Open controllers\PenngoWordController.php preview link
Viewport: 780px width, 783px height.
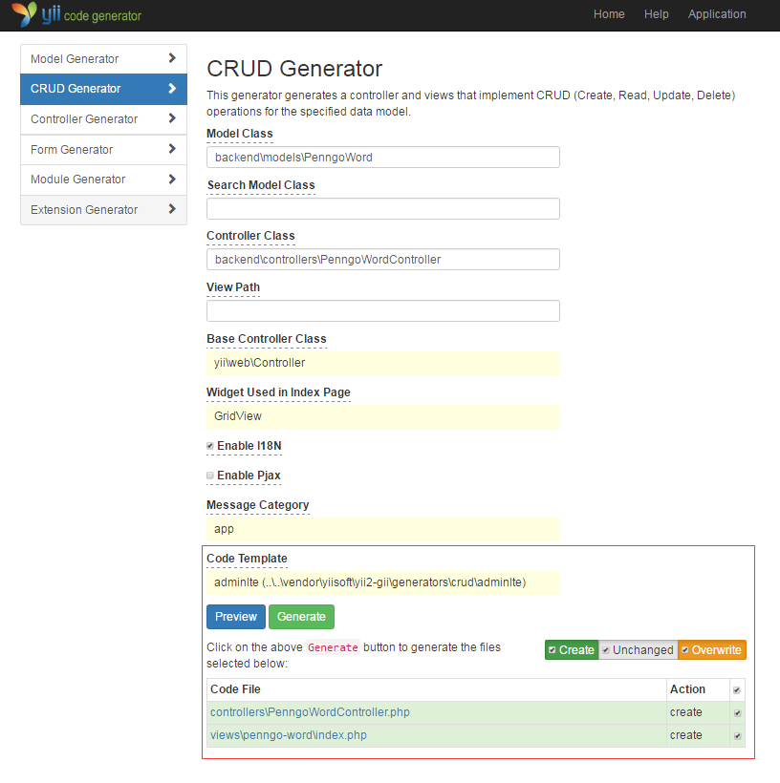310,712
